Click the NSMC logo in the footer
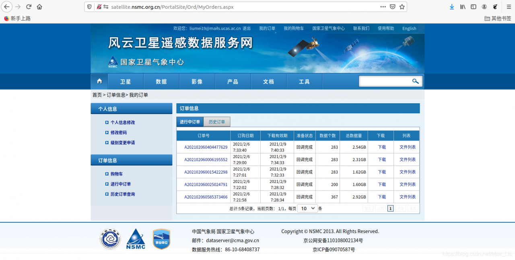The height and width of the screenshot is (260, 515). tap(136, 239)
